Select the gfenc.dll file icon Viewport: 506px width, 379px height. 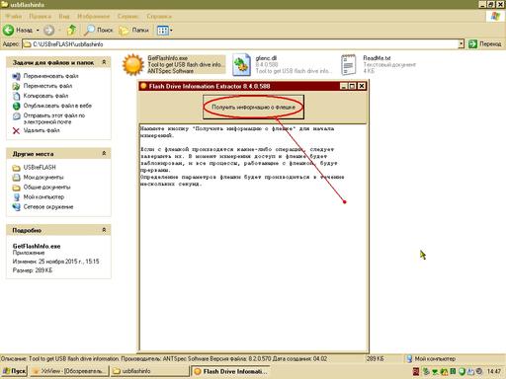[x=241, y=65]
